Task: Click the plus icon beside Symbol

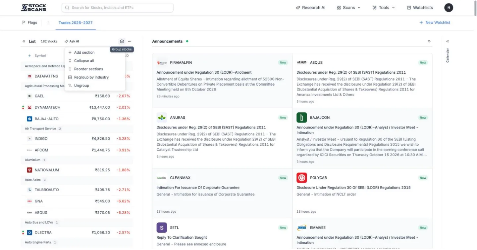Action: [x=29, y=56]
